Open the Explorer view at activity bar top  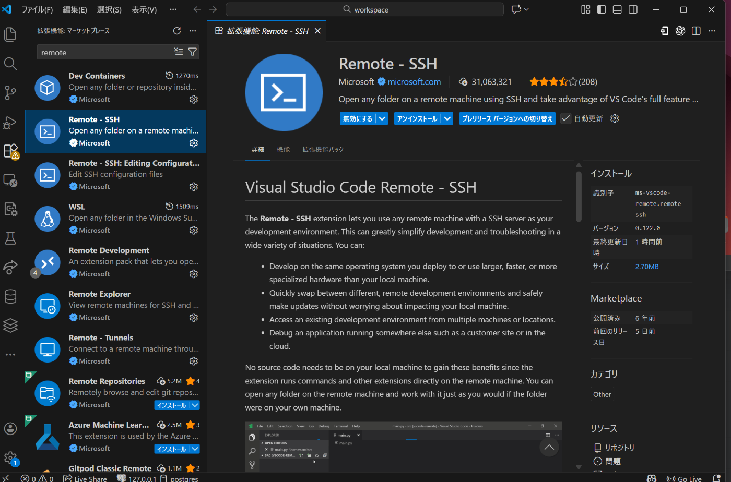pyautogui.click(x=10, y=34)
